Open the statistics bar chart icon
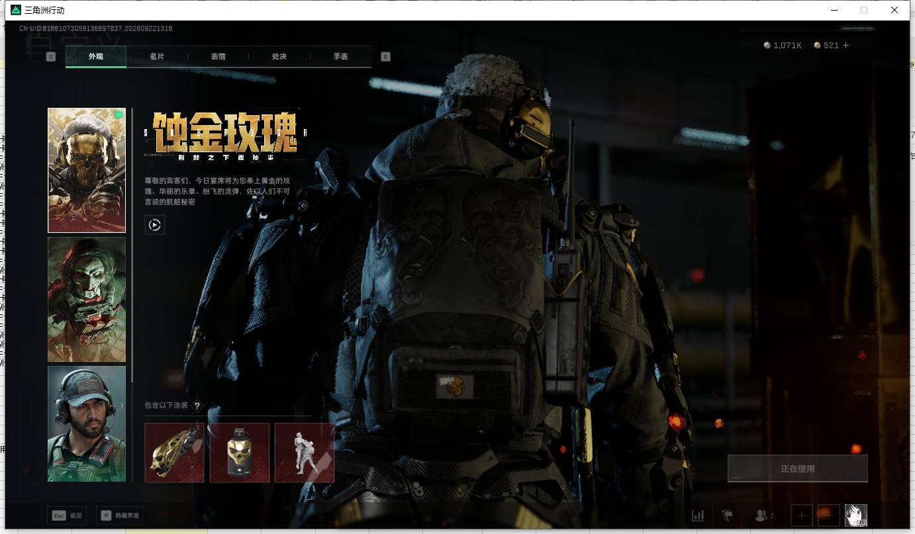Viewport: 915px width, 534px height. coord(698,515)
